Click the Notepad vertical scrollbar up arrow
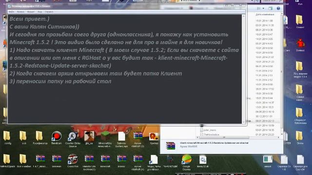 point(243,16)
